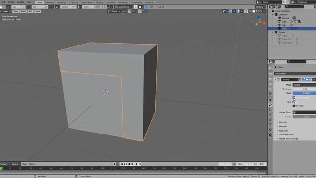Toggle snapping magnet in viewport header
This screenshot has width=316, height=178.
pos(130,11)
